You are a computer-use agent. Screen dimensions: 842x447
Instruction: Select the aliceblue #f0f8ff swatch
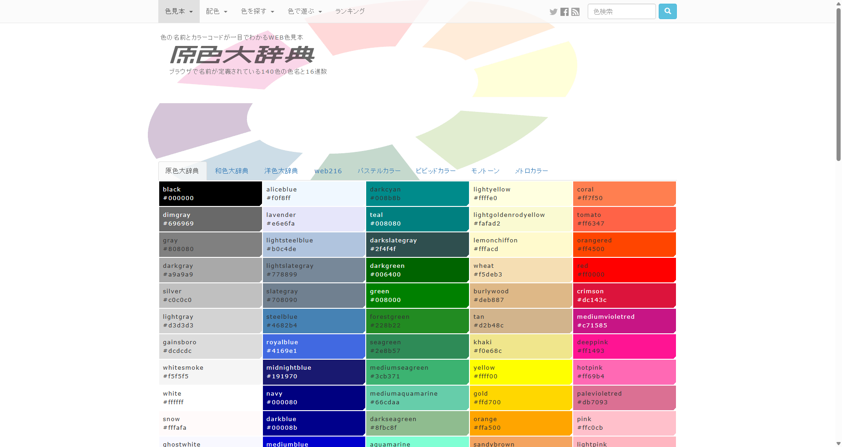(x=314, y=194)
